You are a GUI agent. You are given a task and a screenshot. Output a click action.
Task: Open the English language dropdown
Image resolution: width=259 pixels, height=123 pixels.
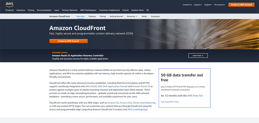208,5
